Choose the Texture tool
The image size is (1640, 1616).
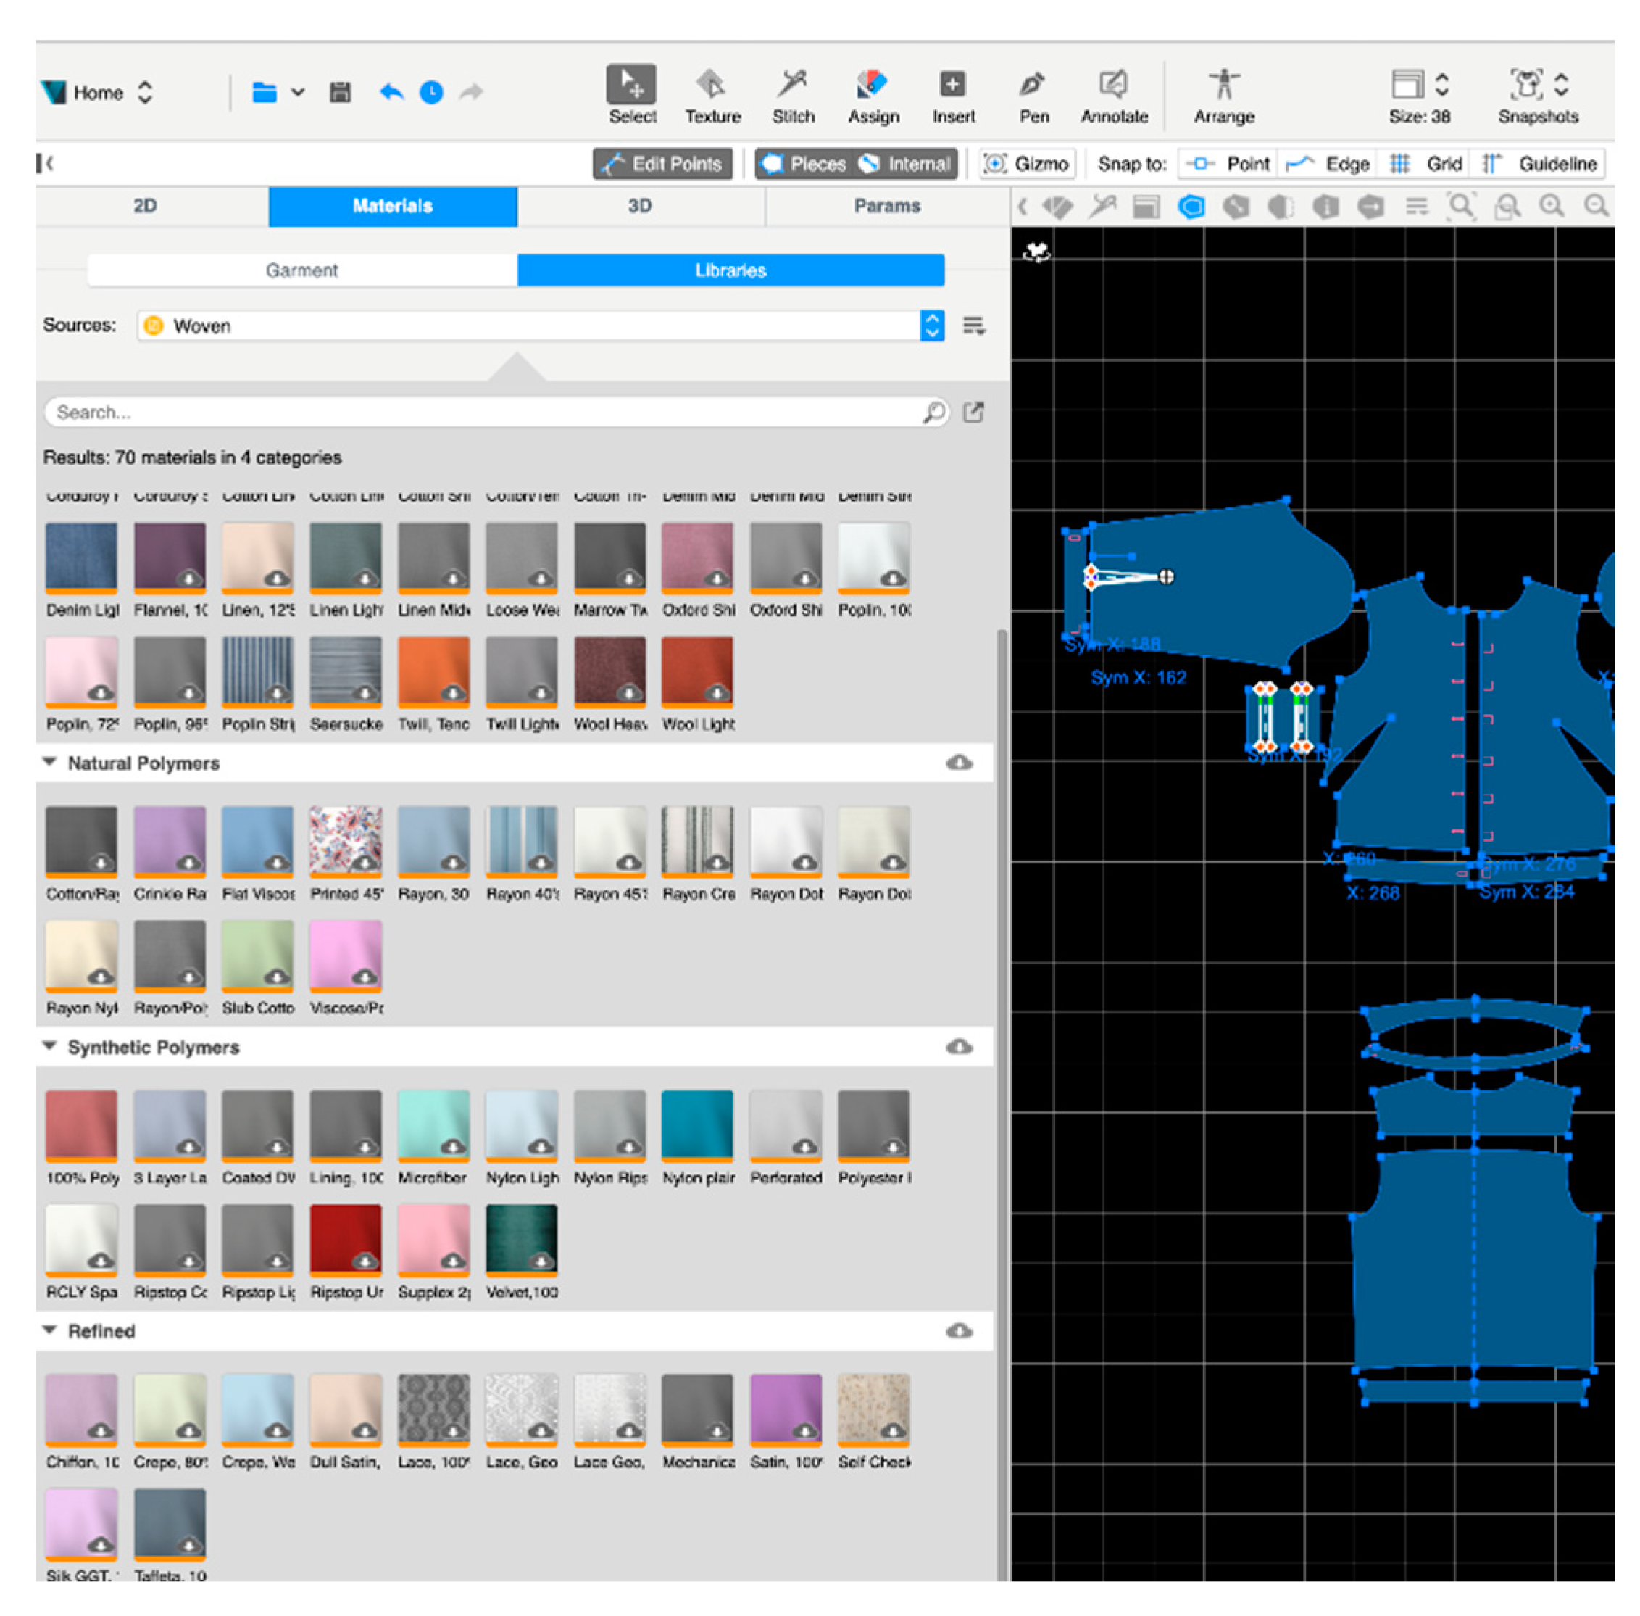[x=712, y=95]
